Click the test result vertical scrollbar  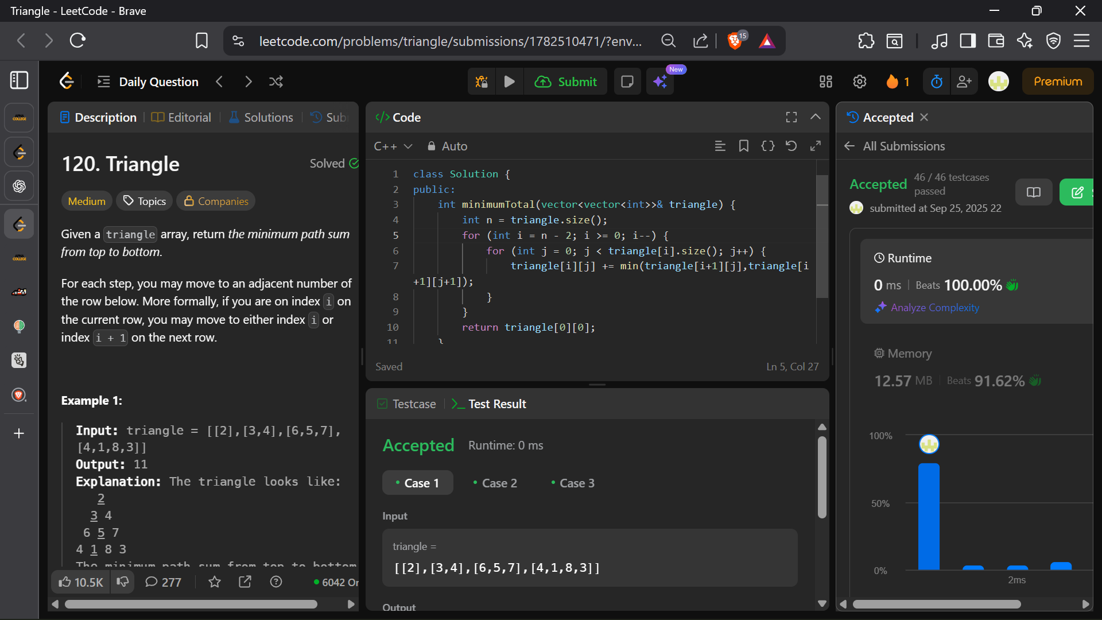(x=822, y=476)
